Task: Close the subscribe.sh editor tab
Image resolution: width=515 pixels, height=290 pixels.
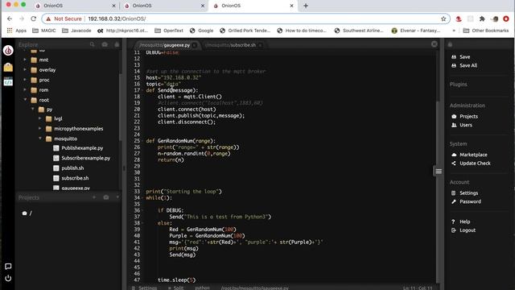Action: pyautogui.click(x=260, y=45)
